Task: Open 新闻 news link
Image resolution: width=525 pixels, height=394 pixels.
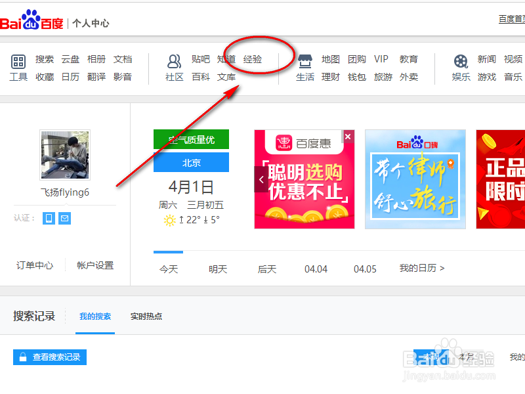Action: pyautogui.click(x=486, y=59)
